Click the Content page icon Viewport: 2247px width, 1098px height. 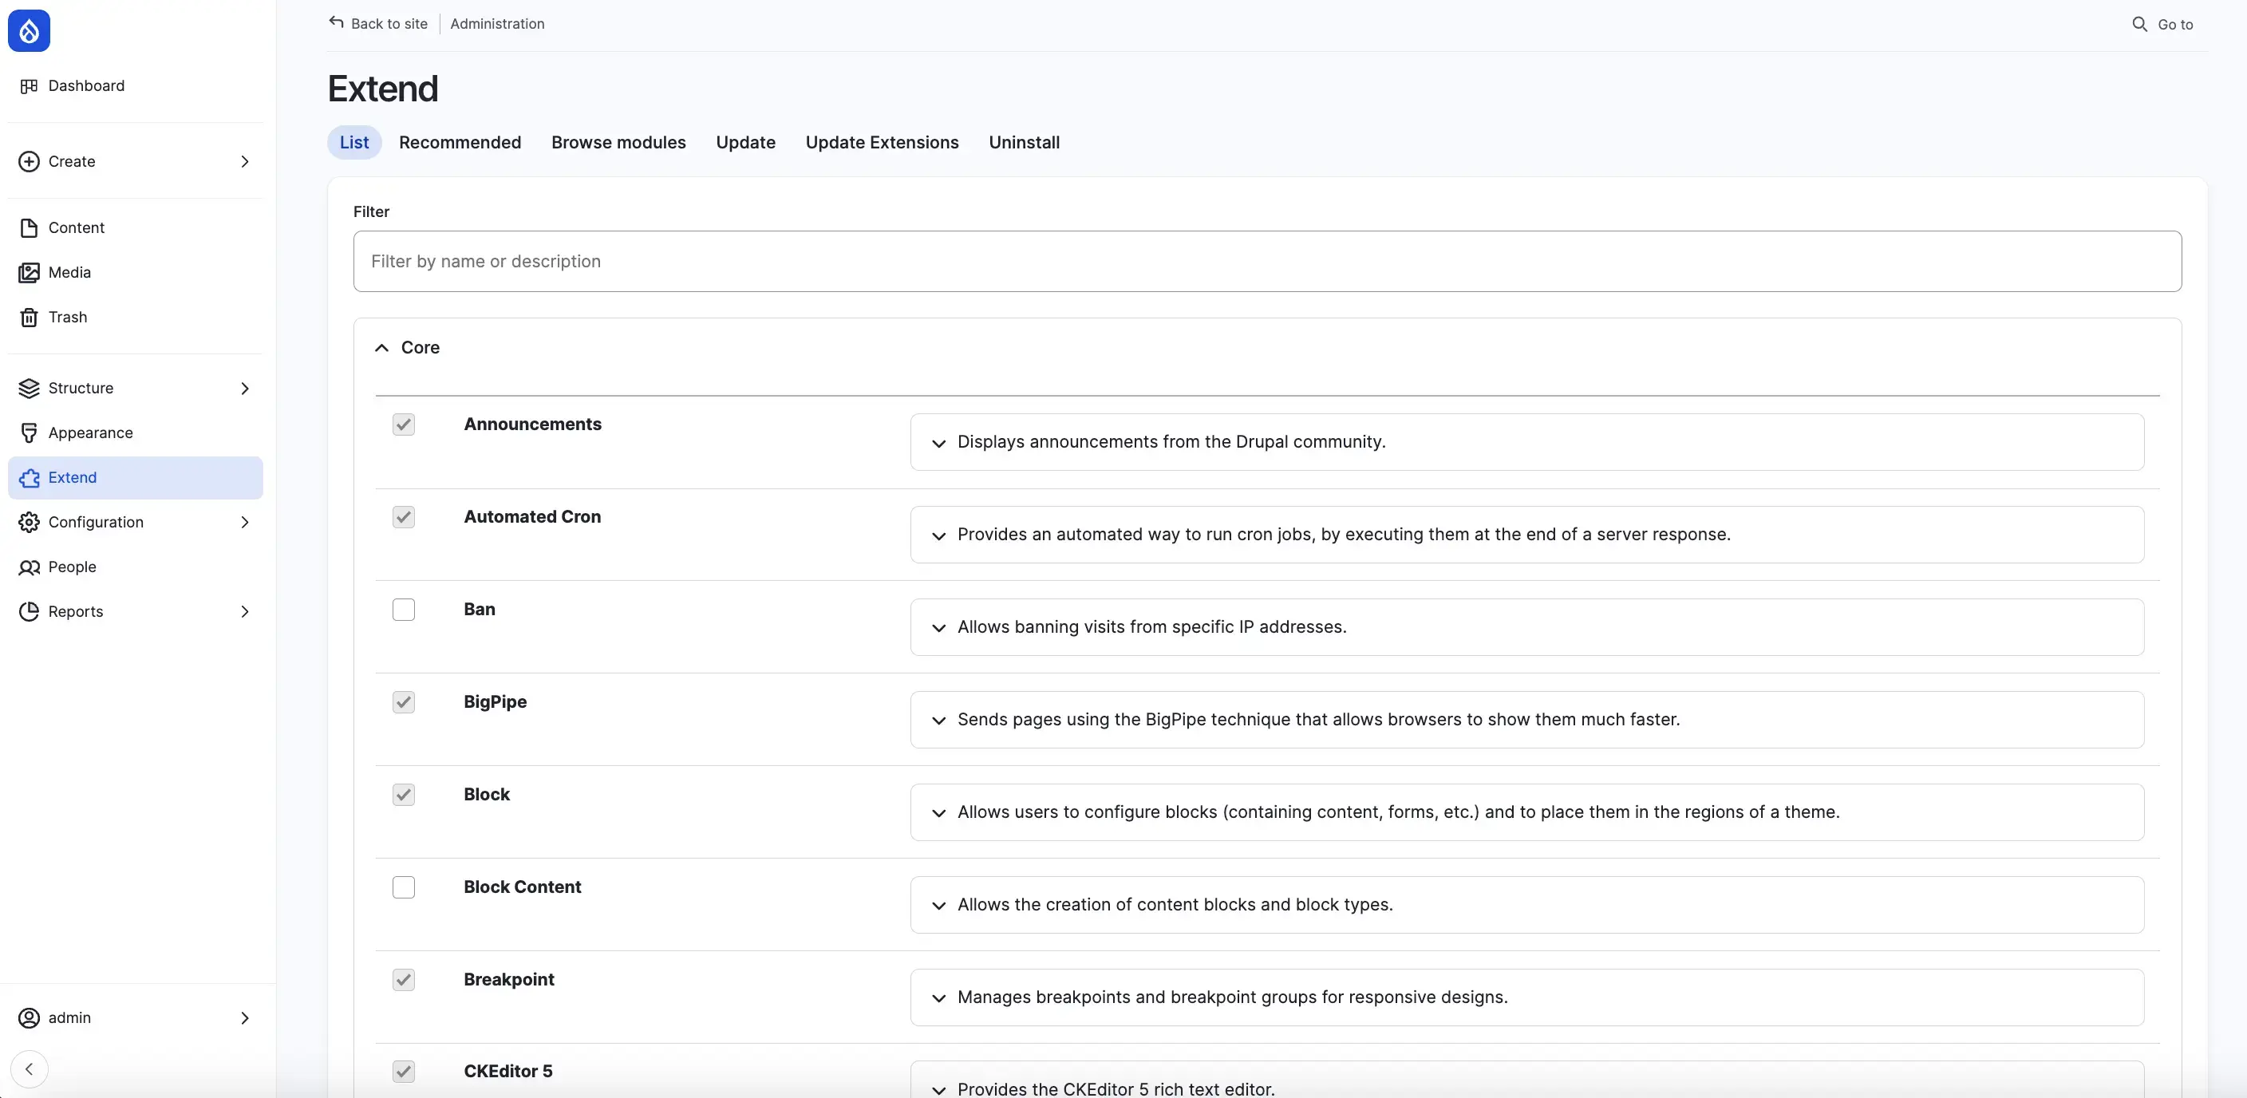point(29,227)
